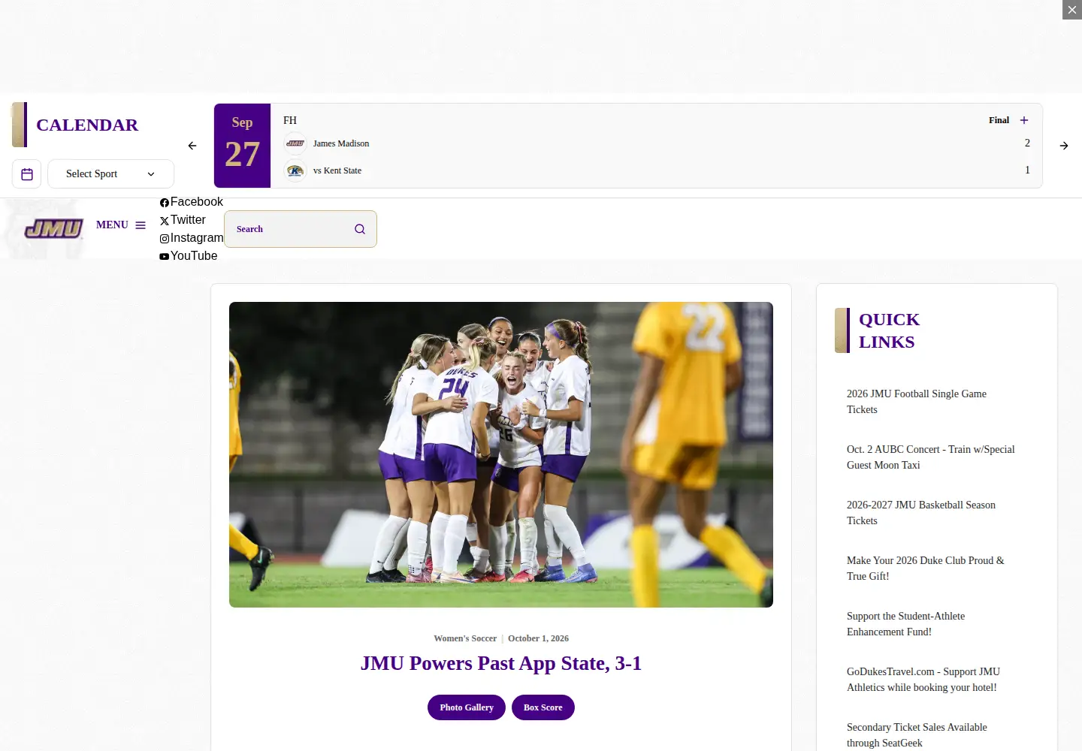Click the Box Score button

pos(543,707)
